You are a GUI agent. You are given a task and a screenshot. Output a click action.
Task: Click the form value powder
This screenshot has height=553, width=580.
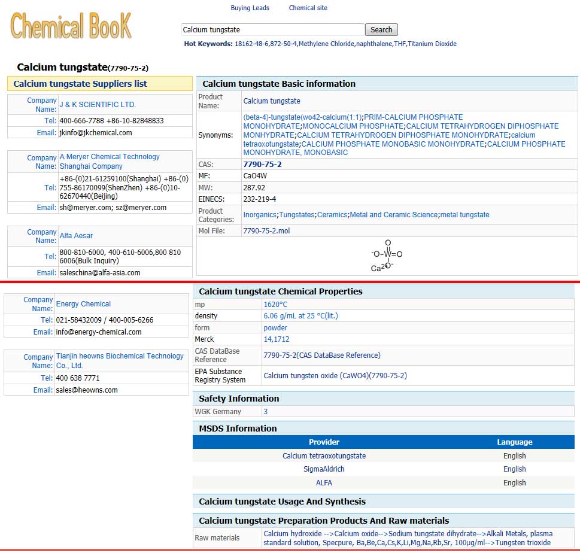(275, 328)
